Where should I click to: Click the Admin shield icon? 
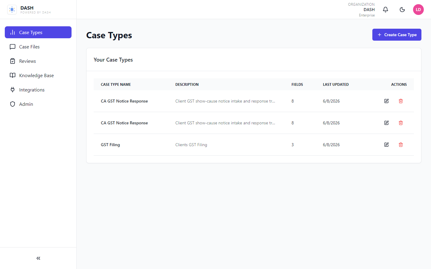[x=13, y=104]
